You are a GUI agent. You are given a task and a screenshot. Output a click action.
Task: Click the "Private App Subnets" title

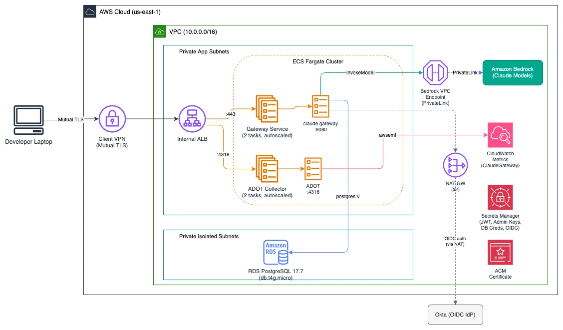click(204, 52)
